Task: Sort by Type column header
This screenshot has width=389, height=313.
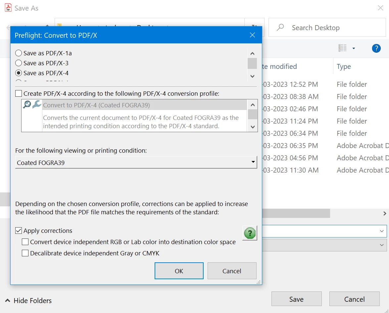Action: pyautogui.click(x=344, y=67)
